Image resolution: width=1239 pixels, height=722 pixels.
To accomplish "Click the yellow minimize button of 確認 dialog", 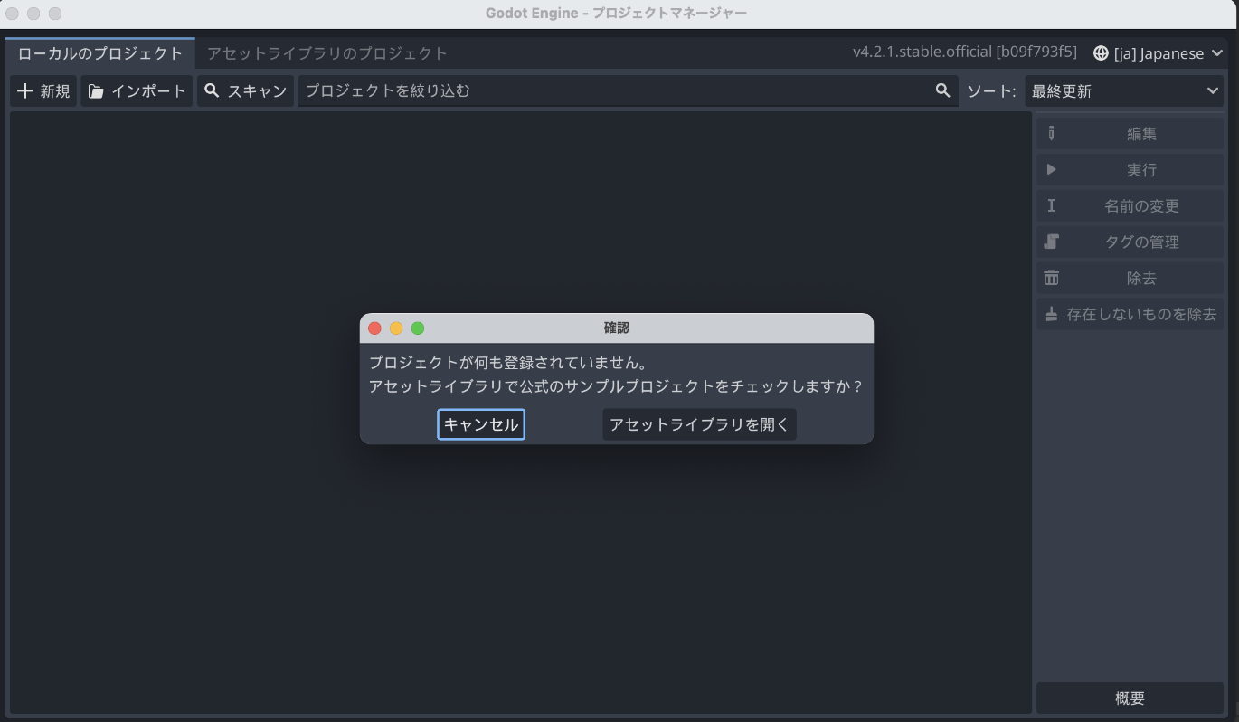I will 396,328.
